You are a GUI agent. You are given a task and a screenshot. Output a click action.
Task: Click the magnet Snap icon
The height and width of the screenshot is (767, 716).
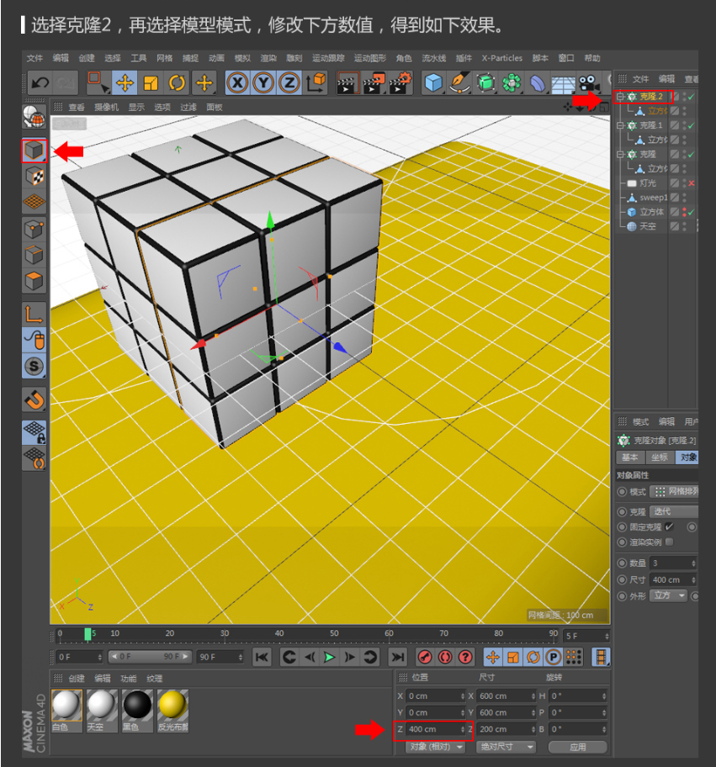34,399
